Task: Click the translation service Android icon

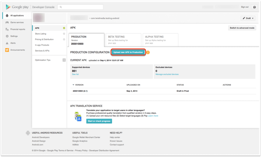Action: click(x=78, y=116)
